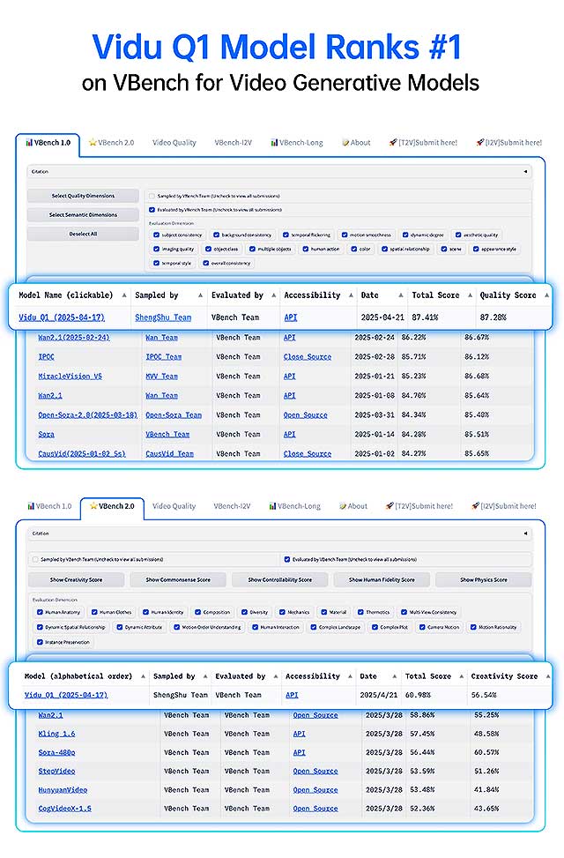
Task: Open the IPOC model link
Action: click(46, 357)
